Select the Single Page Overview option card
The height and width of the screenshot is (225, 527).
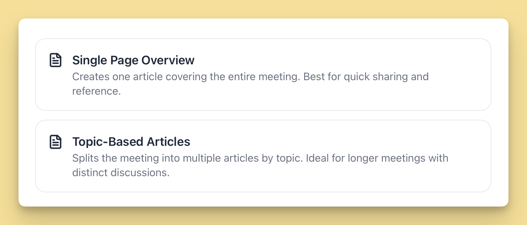(263, 75)
